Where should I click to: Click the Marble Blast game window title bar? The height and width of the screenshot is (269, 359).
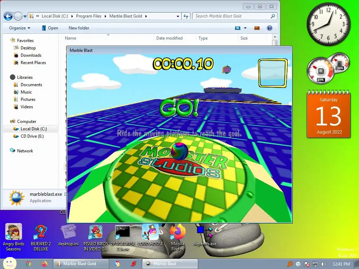click(179, 50)
